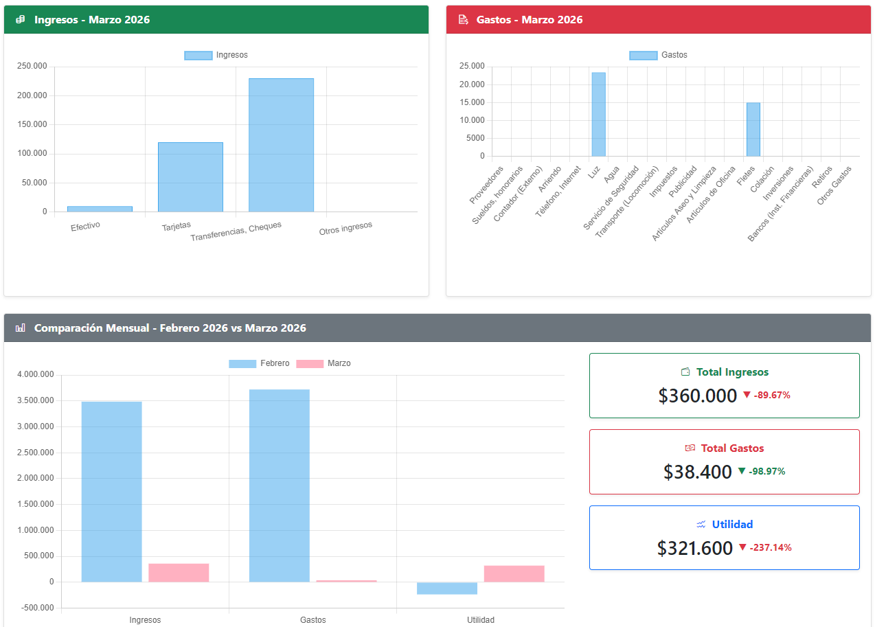Click the Inversiones axis label

(x=779, y=183)
